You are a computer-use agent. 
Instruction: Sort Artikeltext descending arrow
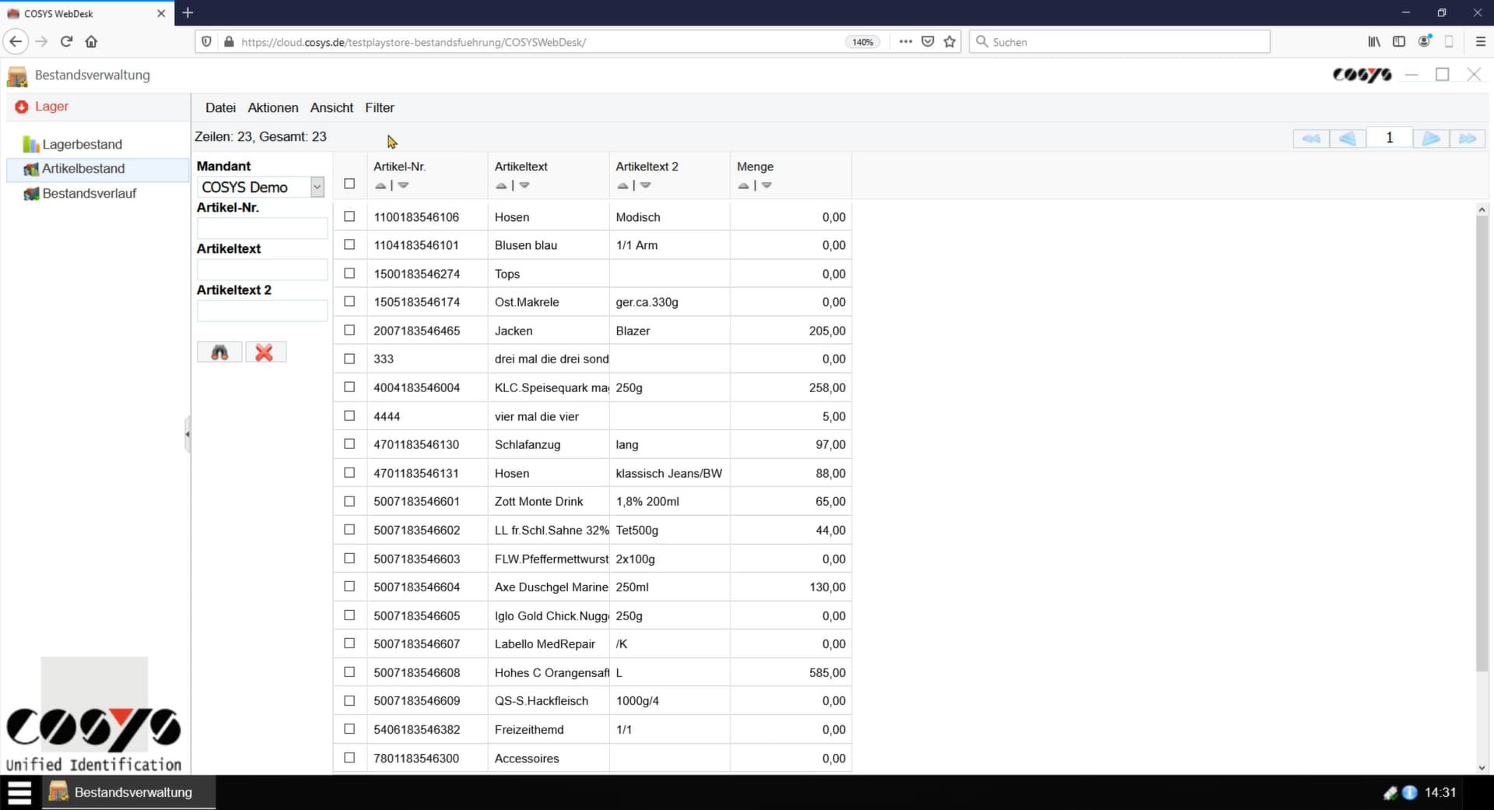(524, 185)
